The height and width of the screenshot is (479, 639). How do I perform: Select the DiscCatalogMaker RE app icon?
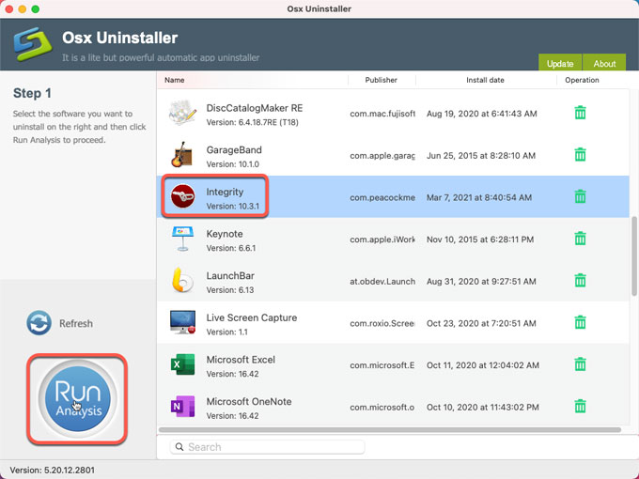[182, 113]
